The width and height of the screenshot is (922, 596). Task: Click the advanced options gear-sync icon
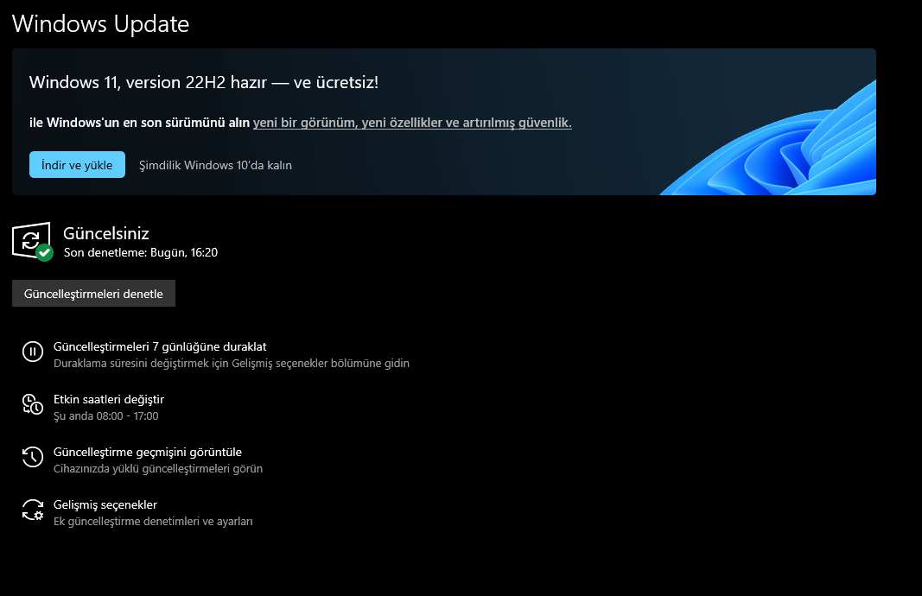pyautogui.click(x=33, y=510)
